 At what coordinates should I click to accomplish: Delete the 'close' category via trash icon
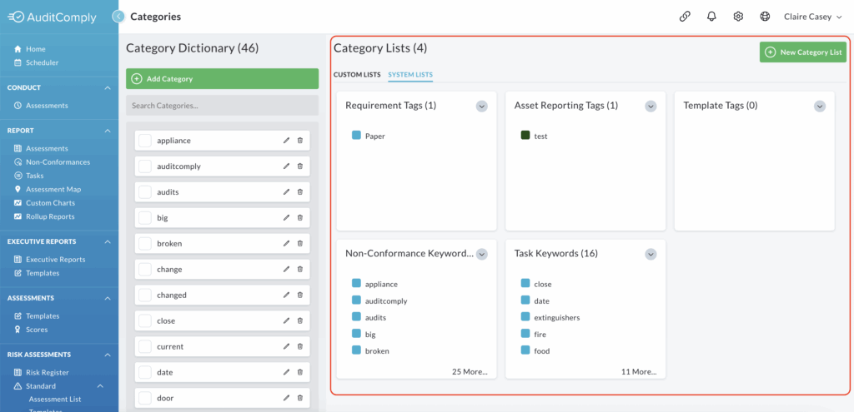[x=300, y=320]
